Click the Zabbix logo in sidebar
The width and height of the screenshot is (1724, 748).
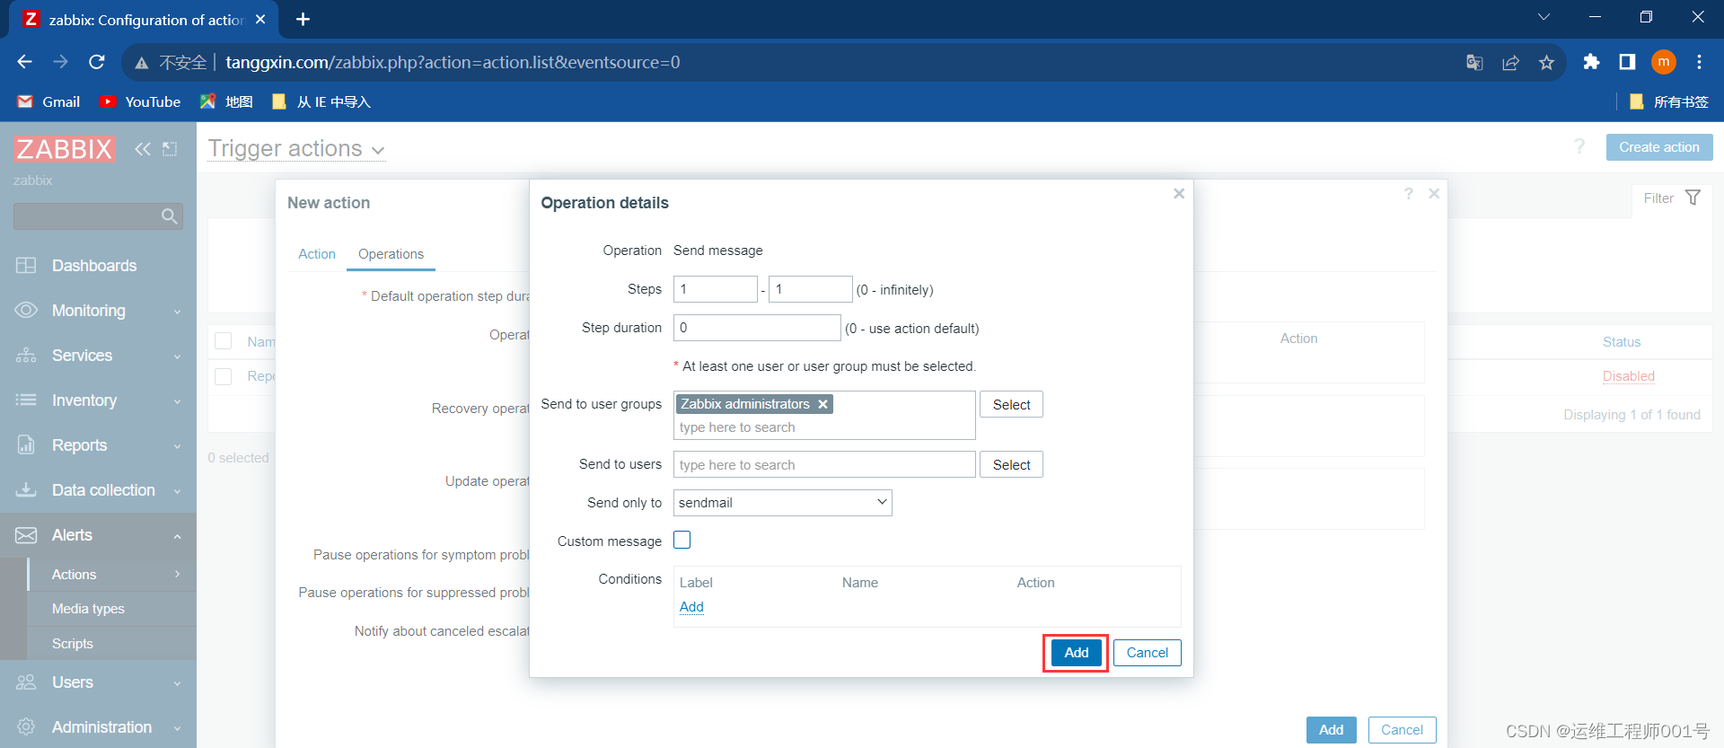65,149
